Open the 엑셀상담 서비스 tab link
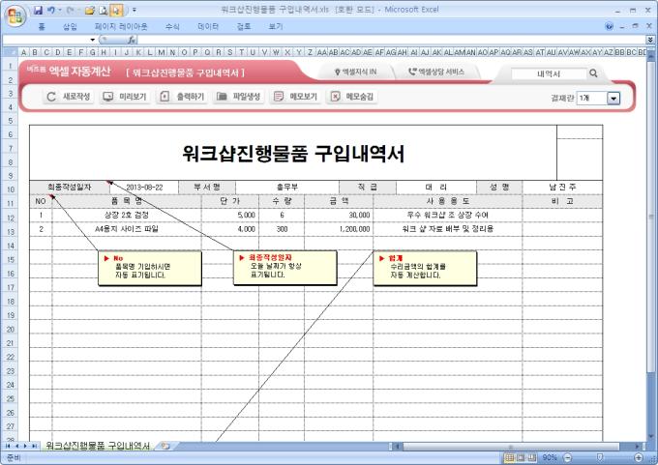658x465 pixels. [436, 73]
